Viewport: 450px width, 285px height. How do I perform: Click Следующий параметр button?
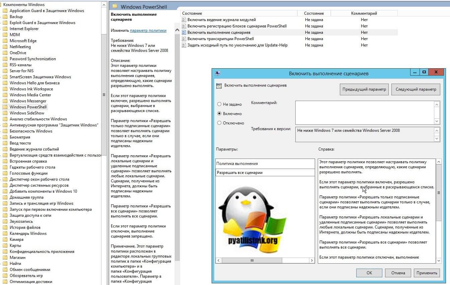pyautogui.click(x=416, y=89)
